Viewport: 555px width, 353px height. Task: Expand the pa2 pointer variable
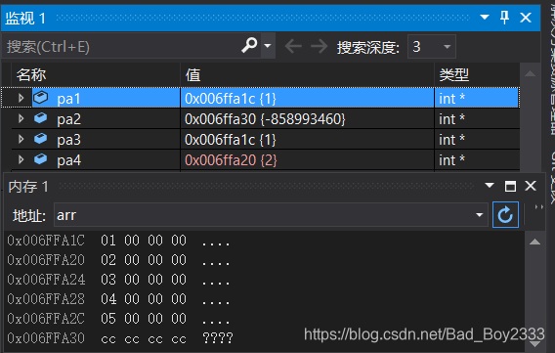(21, 118)
